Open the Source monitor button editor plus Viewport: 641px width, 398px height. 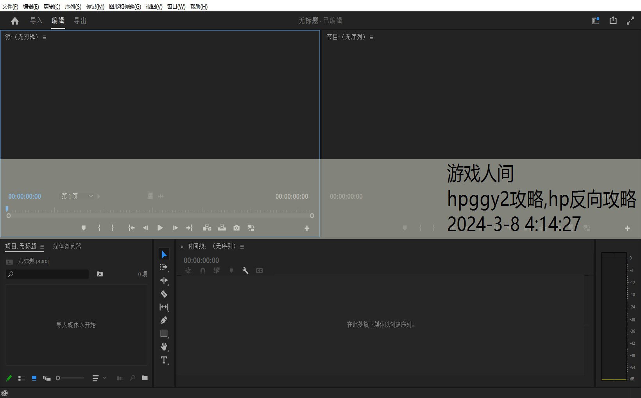pos(307,228)
